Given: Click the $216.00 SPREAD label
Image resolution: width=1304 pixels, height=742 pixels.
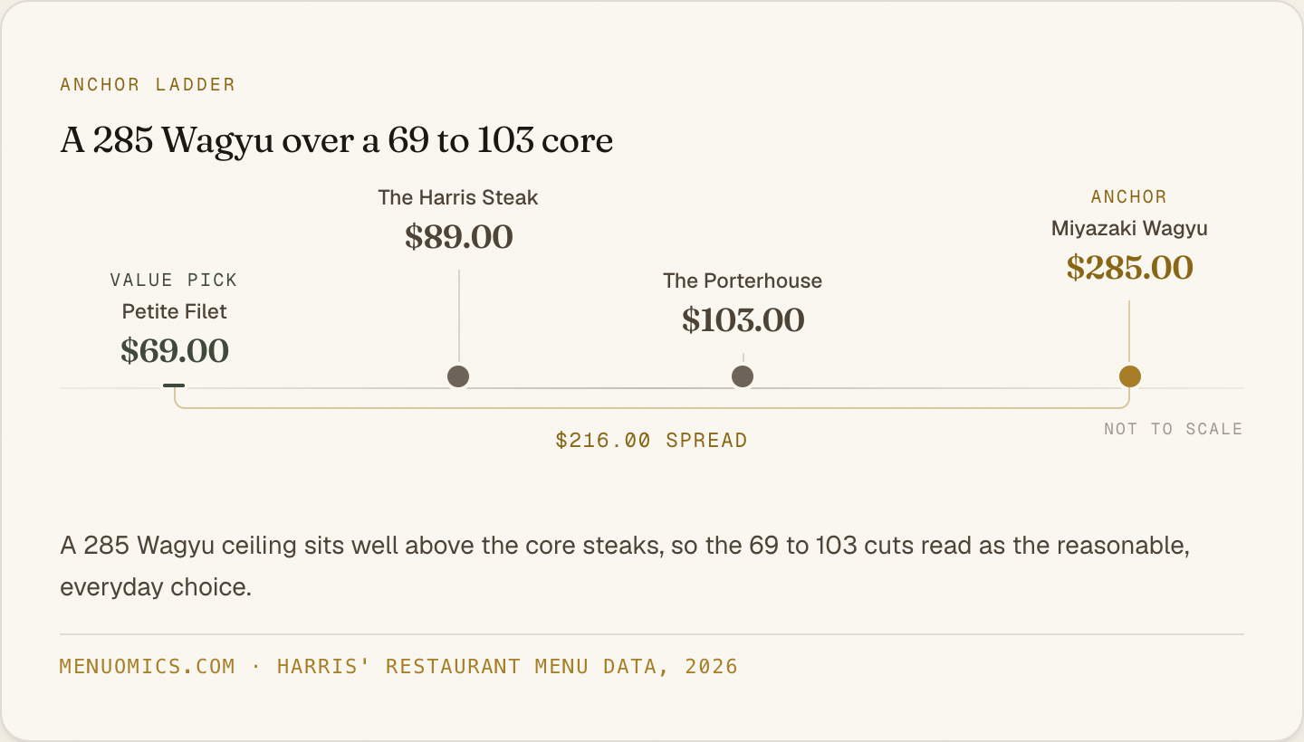Looking at the screenshot, I should [x=652, y=441].
